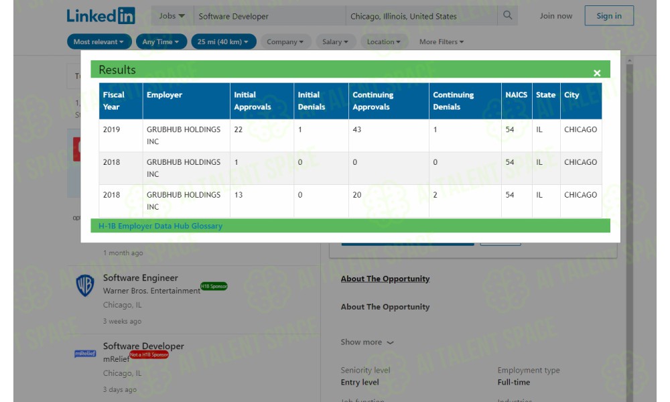Open the 25 mi (40 km) distance filter
Screen dimensions: 670x402
(224, 42)
